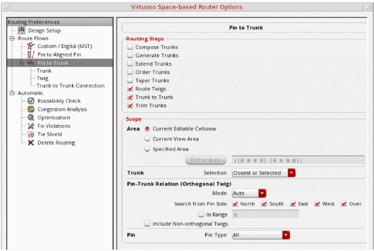Enable the Order Trunks checkbox

point(130,72)
